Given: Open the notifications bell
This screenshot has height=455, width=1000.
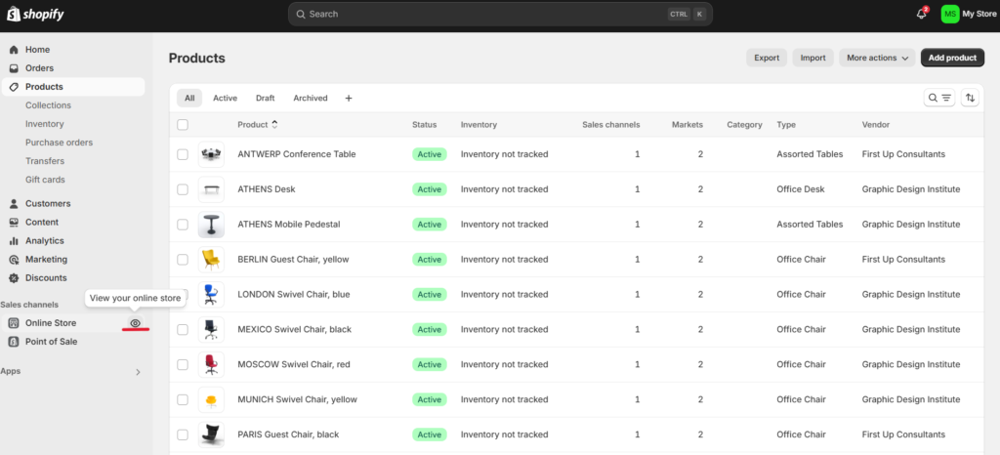Looking at the screenshot, I should pyautogui.click(x=922, y=14).
